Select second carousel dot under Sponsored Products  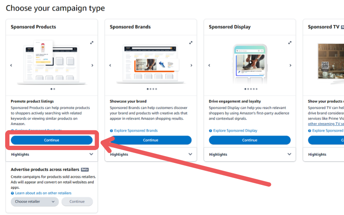tap(54, 89)
